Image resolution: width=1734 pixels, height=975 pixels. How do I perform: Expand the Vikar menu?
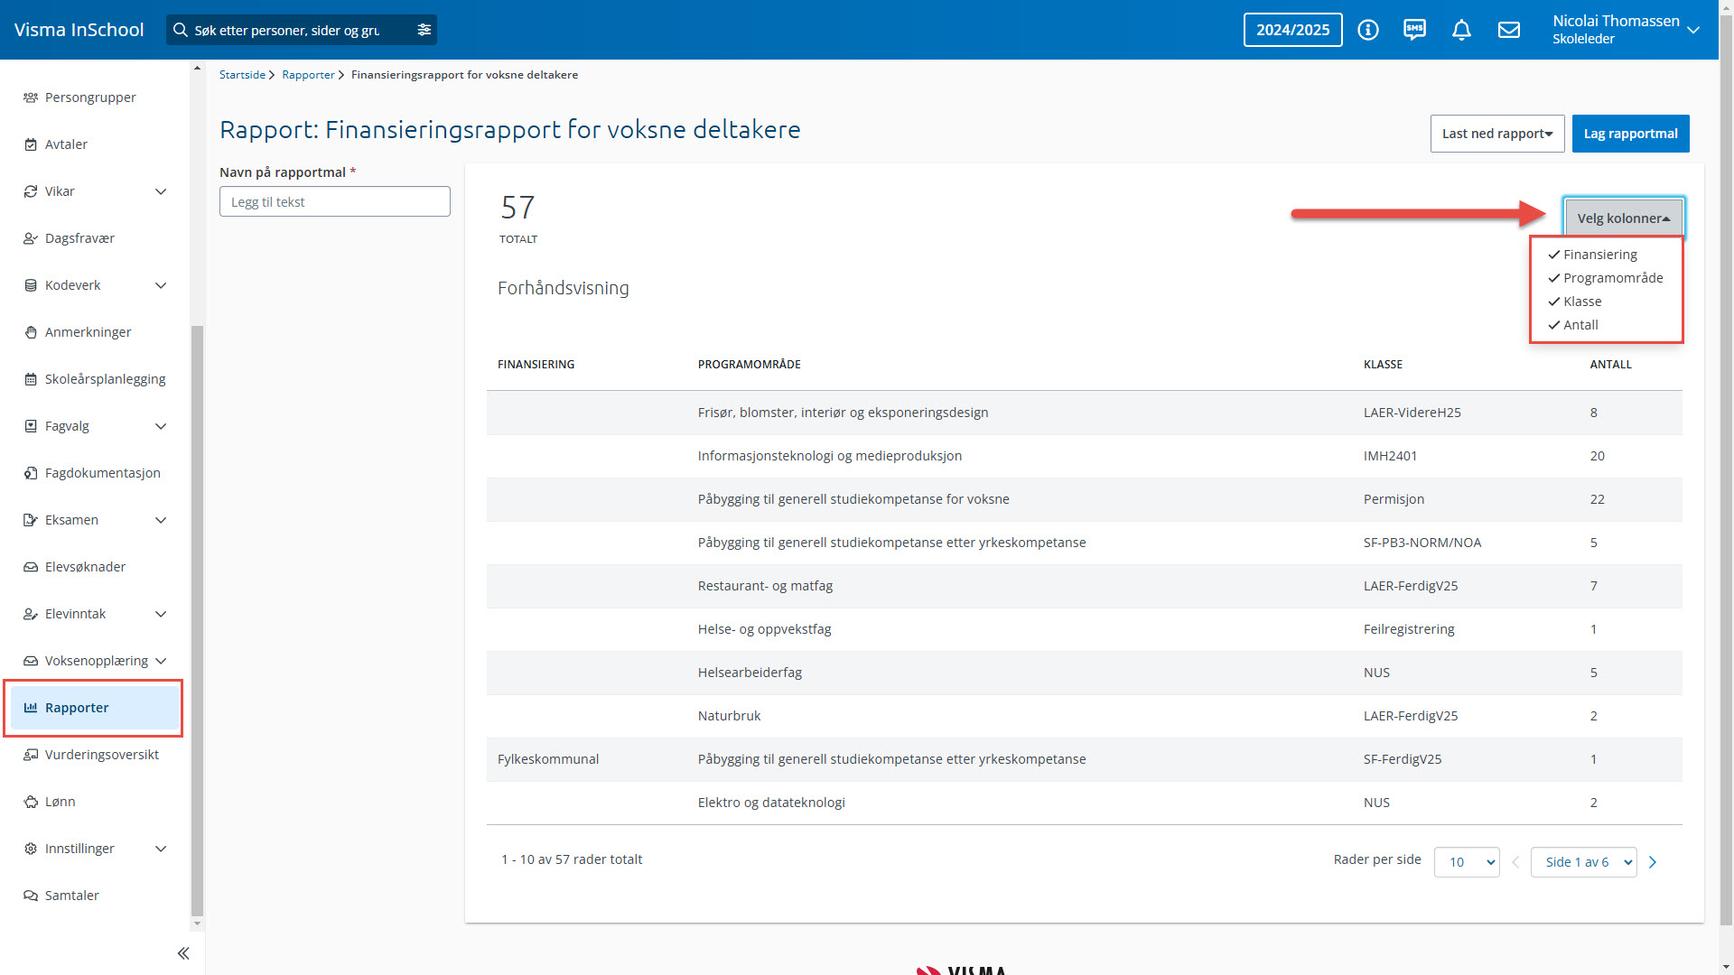pyautogui.click(x=161, y=191)
